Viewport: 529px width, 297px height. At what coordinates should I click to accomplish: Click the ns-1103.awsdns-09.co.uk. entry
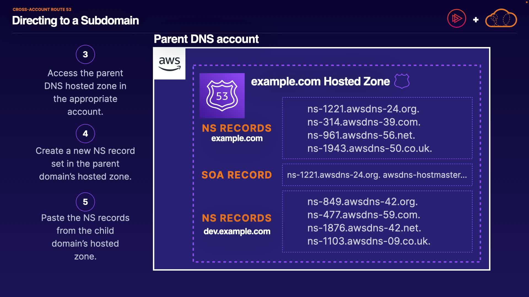pos(369,241)
